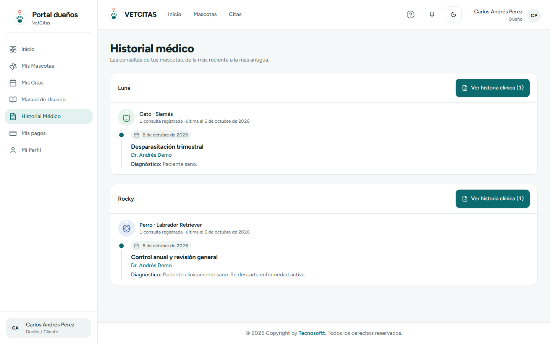Click Dr. Andrés Demo under Desparasitación trimestral

(151, 155)
